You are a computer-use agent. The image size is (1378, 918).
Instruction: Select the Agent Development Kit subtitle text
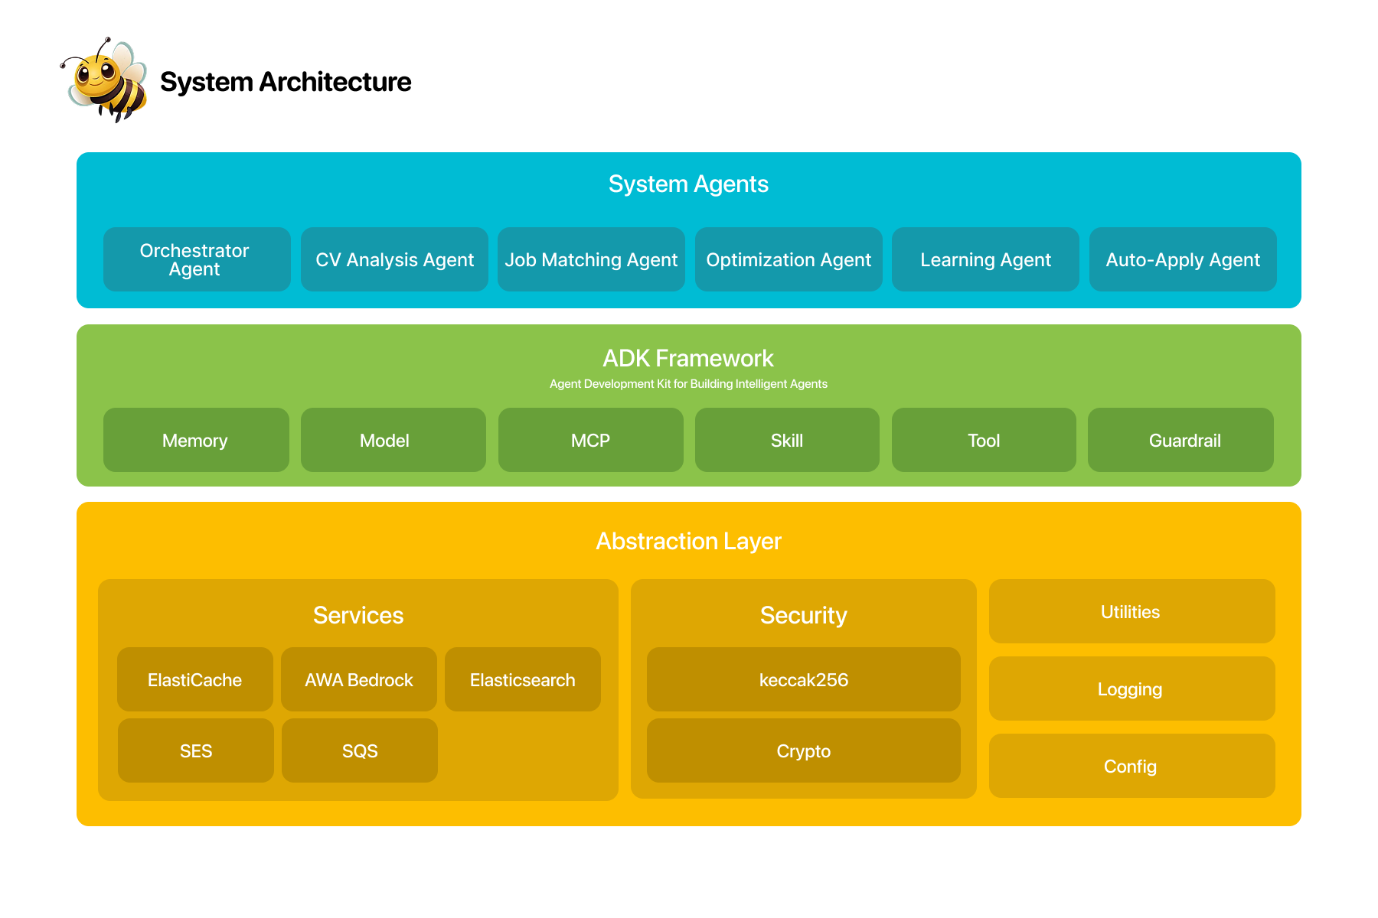point(688,384)
